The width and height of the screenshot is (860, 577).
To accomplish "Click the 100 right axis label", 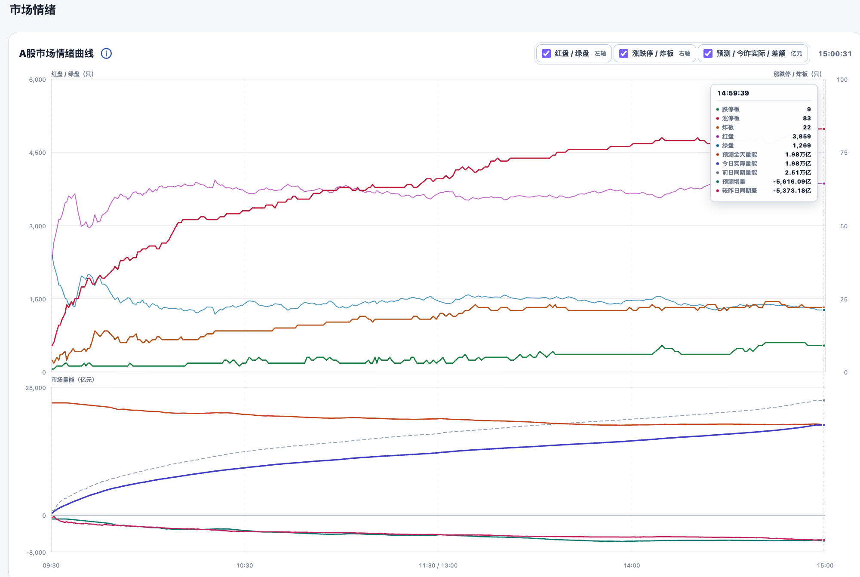I will click(842, 80).
